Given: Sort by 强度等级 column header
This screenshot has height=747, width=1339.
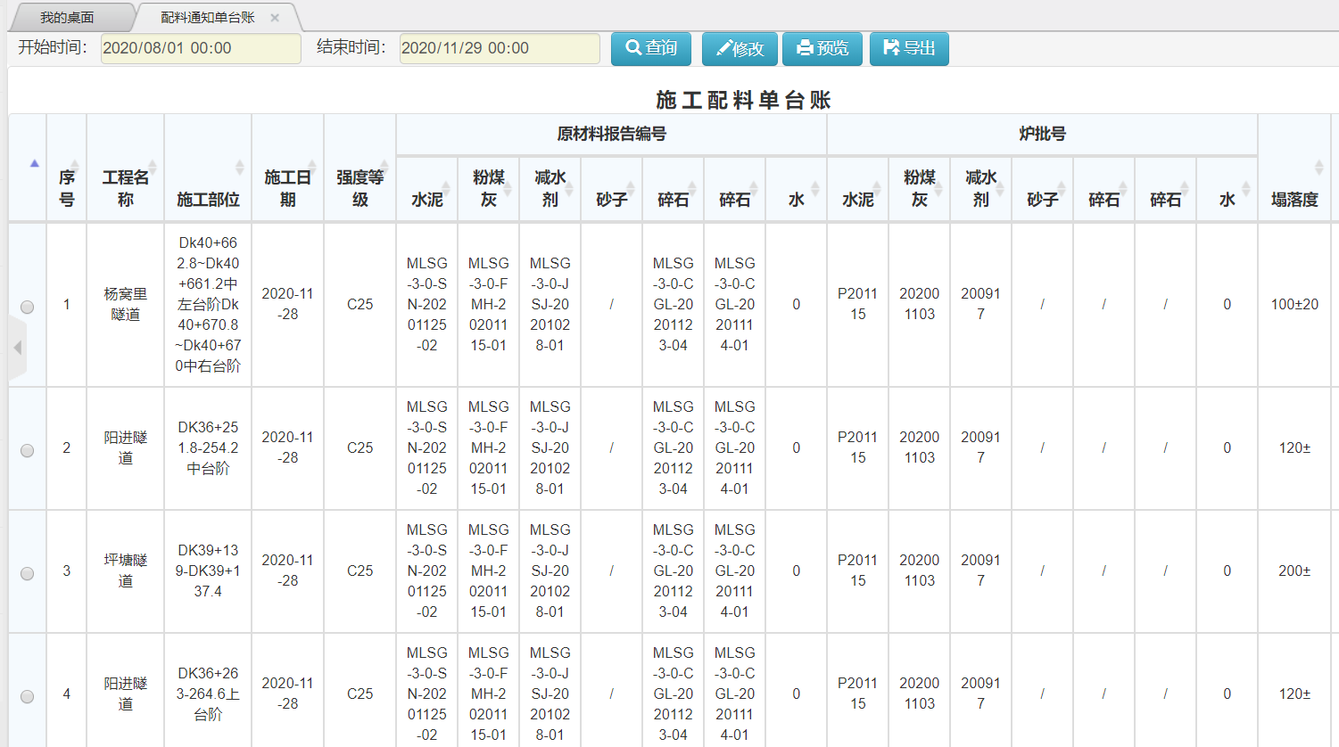Looking at the screenshot, I should [x=360, y=188].
